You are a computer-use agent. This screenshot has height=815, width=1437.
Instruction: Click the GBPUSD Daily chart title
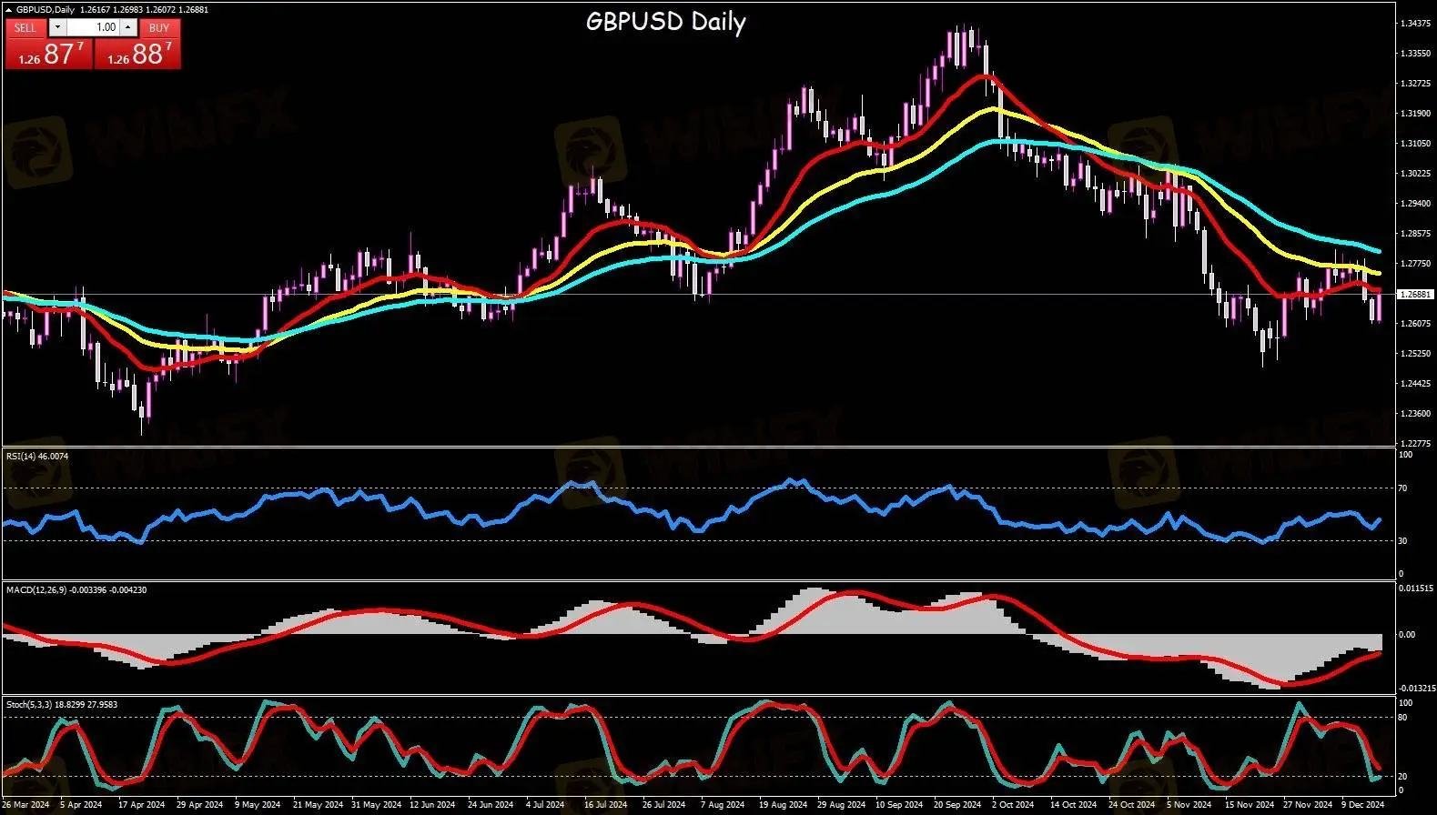[x=665, y=22]
